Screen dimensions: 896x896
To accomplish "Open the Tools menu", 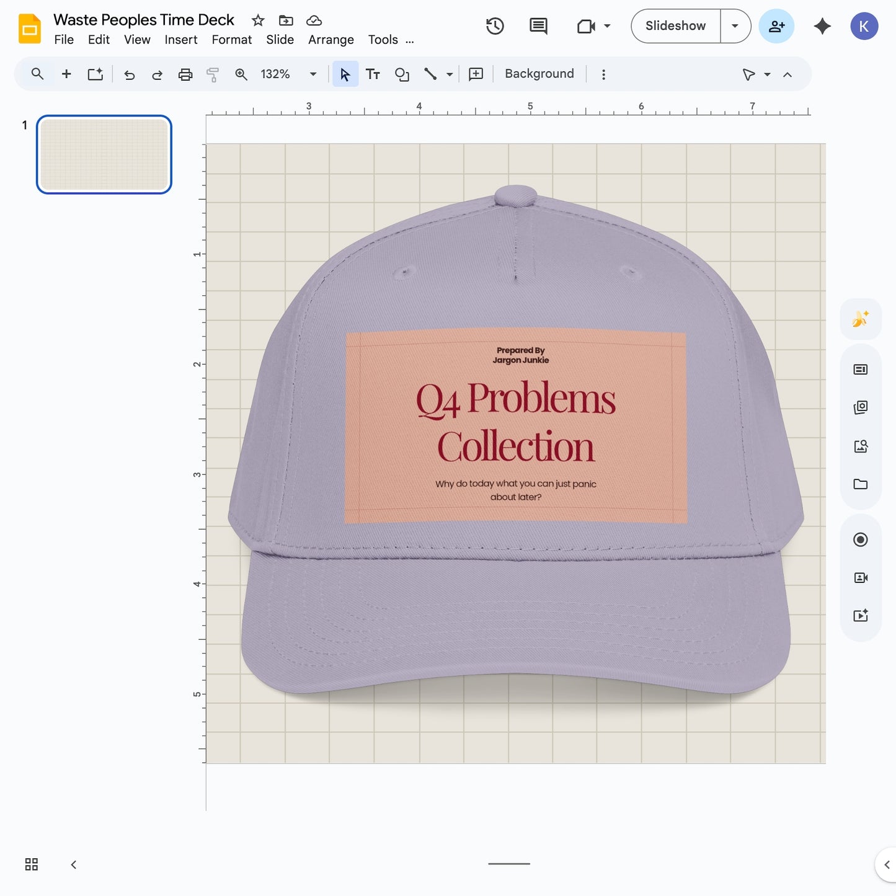I will coord(383,40).
